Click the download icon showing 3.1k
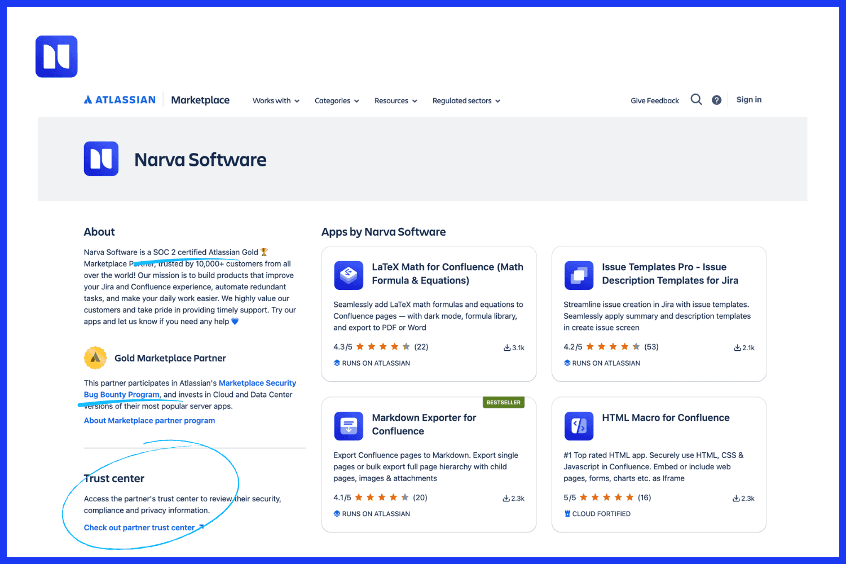 point(507,347)
